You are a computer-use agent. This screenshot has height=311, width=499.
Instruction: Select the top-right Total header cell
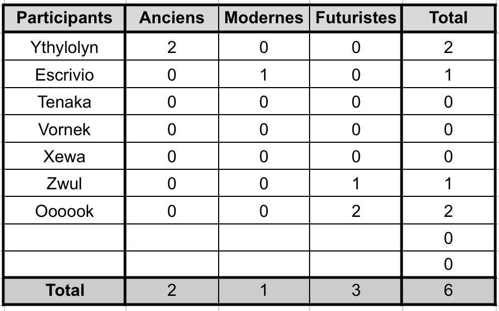(448, 18)
